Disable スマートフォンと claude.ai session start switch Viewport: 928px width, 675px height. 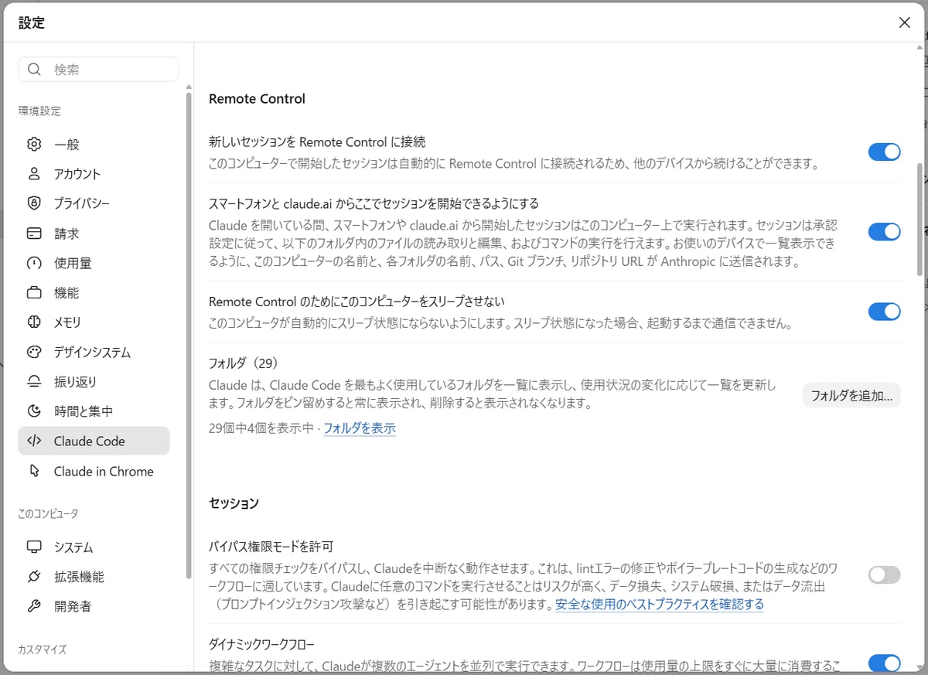(885, 231)
